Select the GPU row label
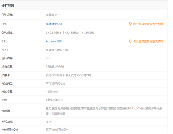This screenshot has height=134, width=173. pyautogui.click(x=4, y=41)
